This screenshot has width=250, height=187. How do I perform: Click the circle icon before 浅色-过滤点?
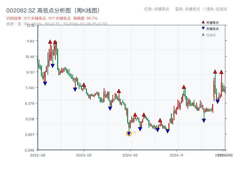tap(204, 9)
